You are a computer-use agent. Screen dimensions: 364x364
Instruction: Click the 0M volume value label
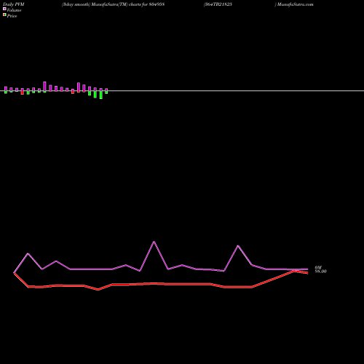(x=318, y=267)
